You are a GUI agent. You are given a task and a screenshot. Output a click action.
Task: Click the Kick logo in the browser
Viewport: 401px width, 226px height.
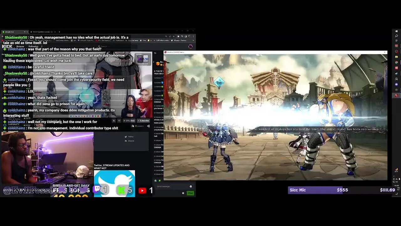[7, 46]
